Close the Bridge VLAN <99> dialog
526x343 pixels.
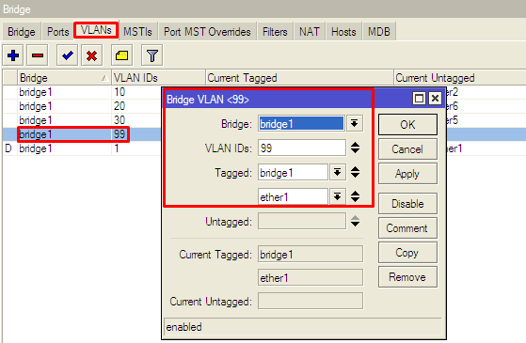[435, 99]
